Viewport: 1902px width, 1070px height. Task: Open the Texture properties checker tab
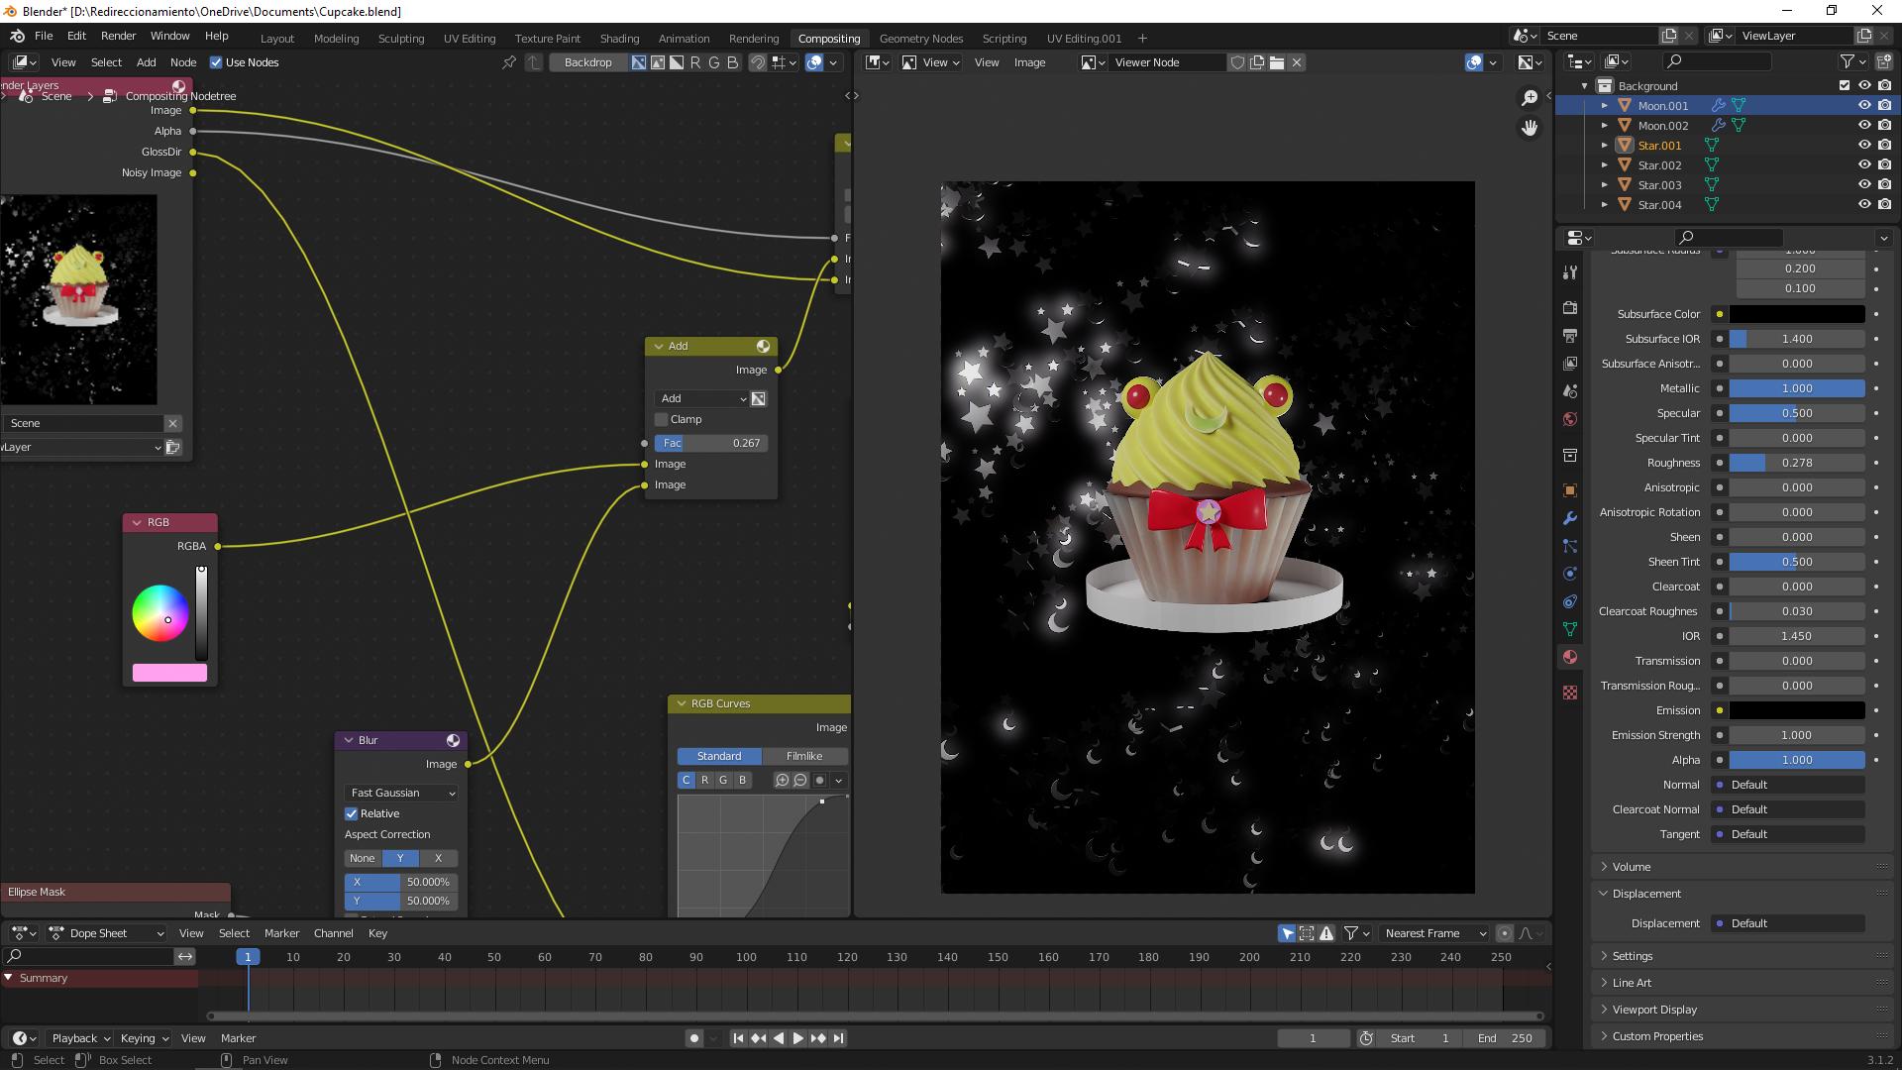coord(1570,693)
